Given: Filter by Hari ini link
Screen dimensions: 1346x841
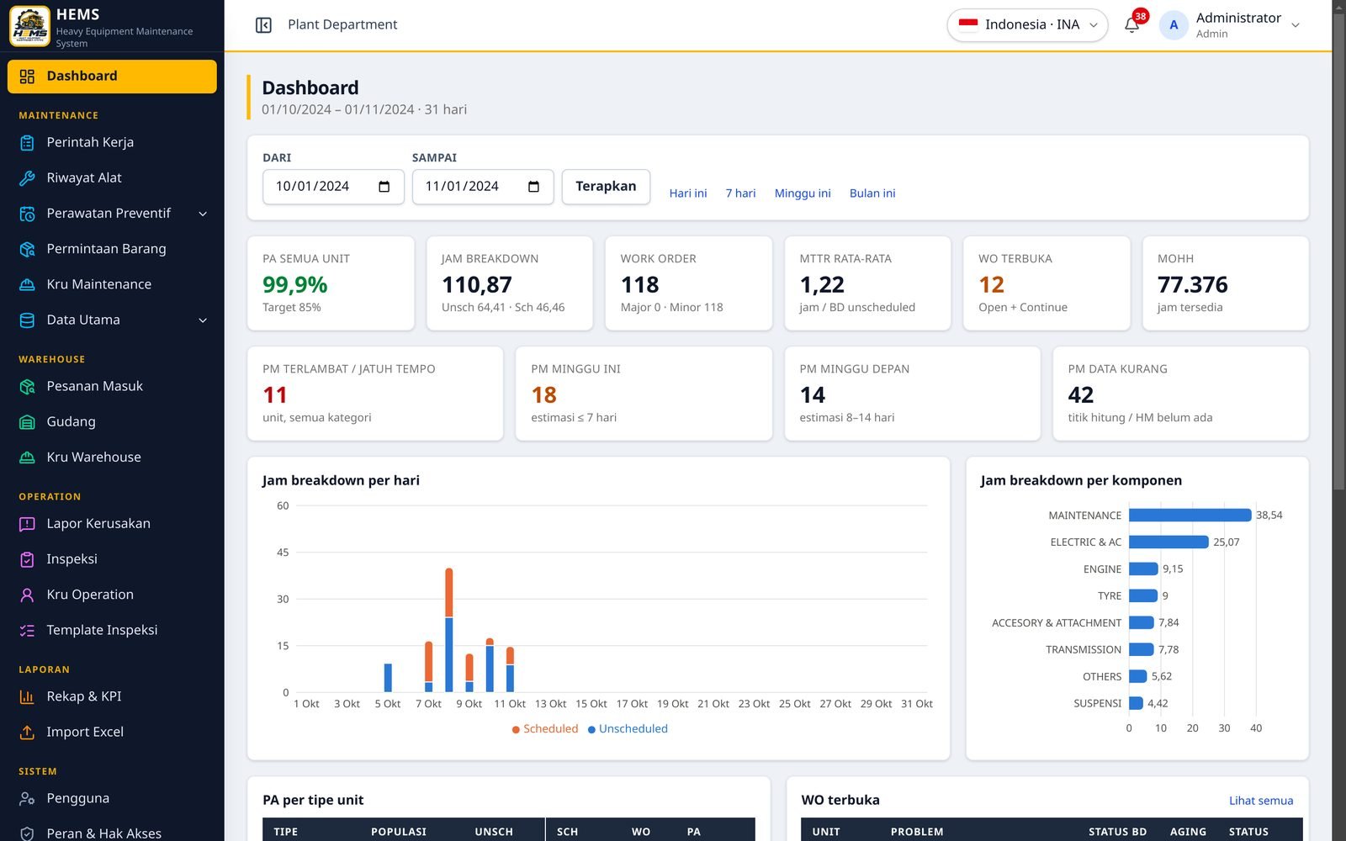Looking at the screenshot, I should coord(688,193).
